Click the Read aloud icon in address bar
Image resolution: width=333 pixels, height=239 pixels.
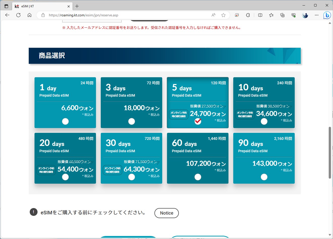coord(213,15)
